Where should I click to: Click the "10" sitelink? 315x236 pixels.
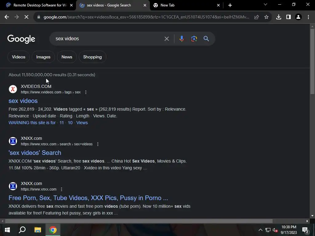pyautogui.click(x=70, y=123)
